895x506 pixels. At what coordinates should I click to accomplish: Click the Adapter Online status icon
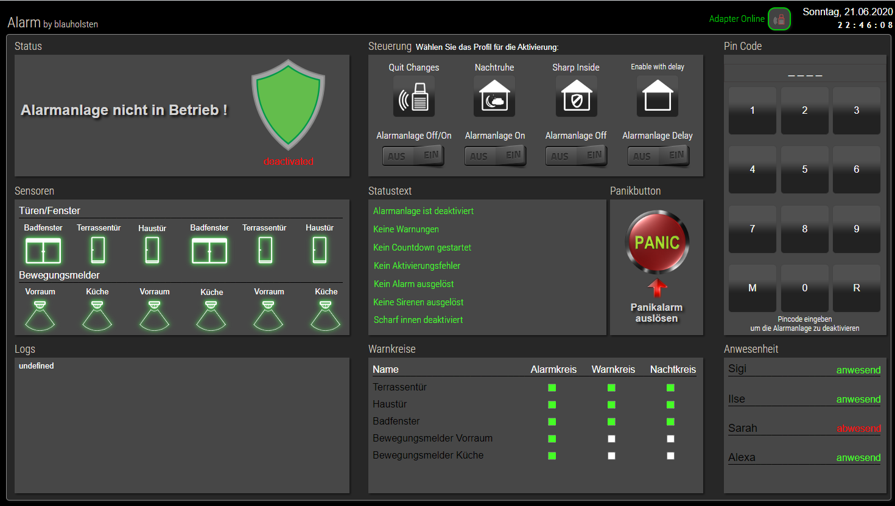[x=779, y=19]
